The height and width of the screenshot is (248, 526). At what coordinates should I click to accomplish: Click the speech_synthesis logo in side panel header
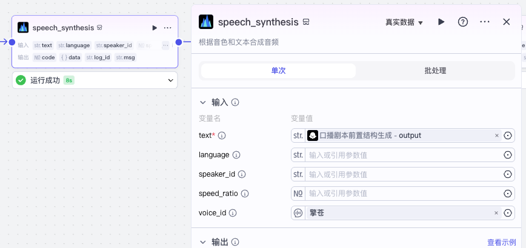tap(206, 22)
